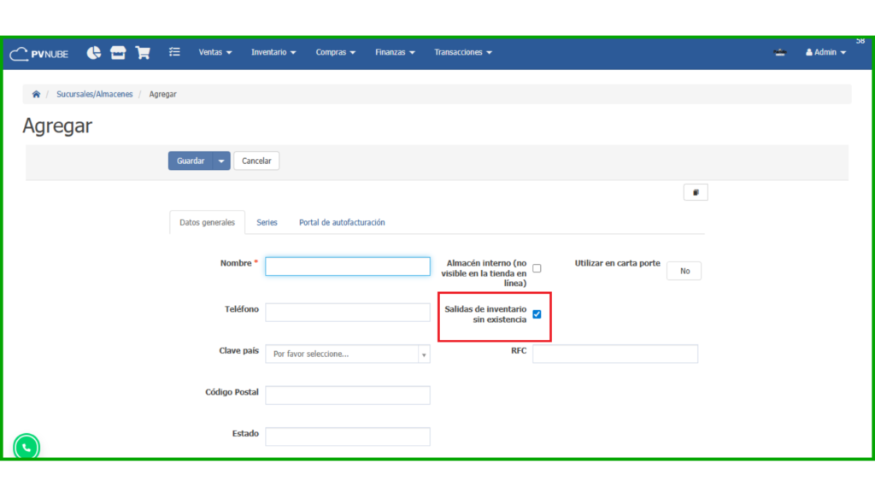Open the Admin user dropdown
The width and height of the screenshot is (875, 492).
tap(825, 53)
